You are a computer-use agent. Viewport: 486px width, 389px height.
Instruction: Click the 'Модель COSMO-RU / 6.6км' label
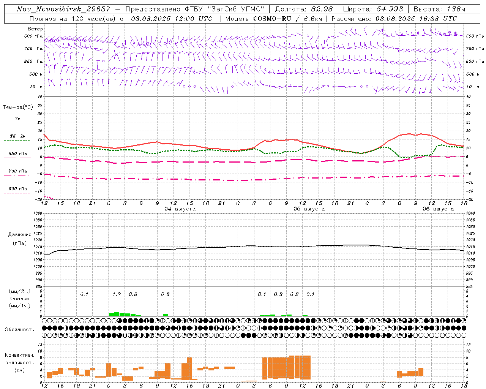coord(273,19)
